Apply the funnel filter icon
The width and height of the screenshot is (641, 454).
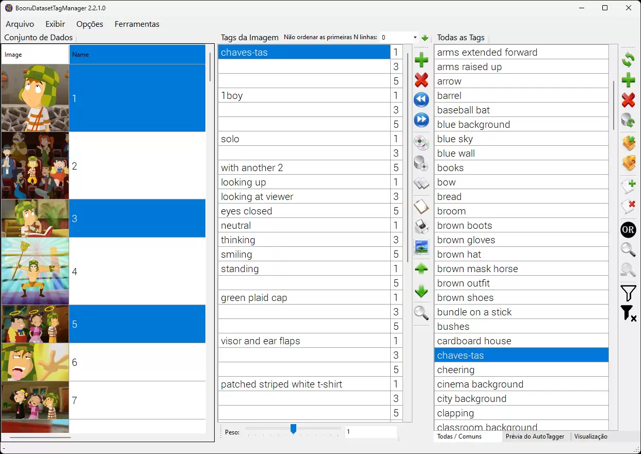(628, 293)
